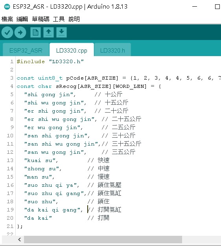Click the left arrow of the horizontal scrollbar
The width and height of the screenshot is (221, 246).
coord(20,240)
